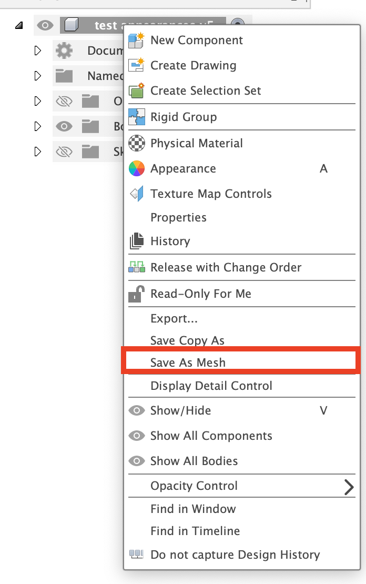This screenshot has width=366, height=584.
Task: Click the New Component icon
Action: point(136,40)
